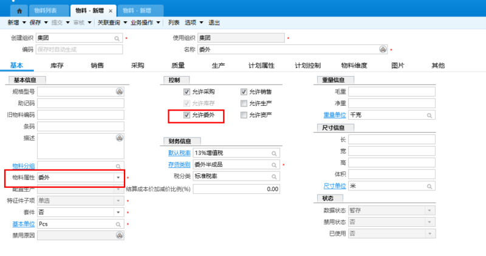Switch to the 库存 tab

click(56, 66)
